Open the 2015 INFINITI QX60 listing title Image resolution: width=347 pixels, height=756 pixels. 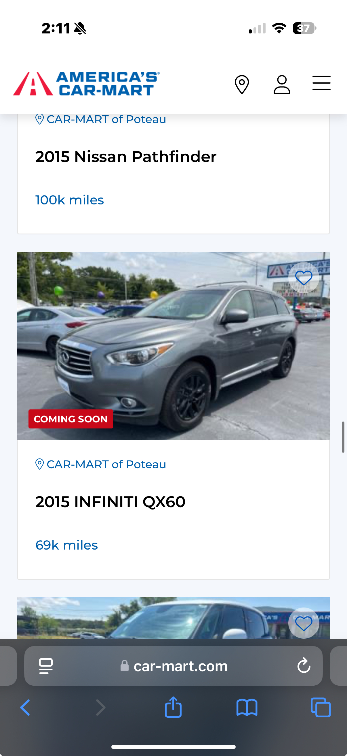(x=110, y=502)
